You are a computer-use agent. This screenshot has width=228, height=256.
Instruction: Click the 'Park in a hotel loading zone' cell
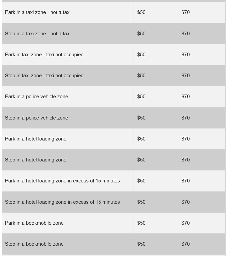[36, 139]
